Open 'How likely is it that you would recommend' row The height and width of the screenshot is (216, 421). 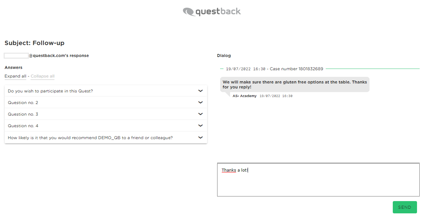coord(106,137)
